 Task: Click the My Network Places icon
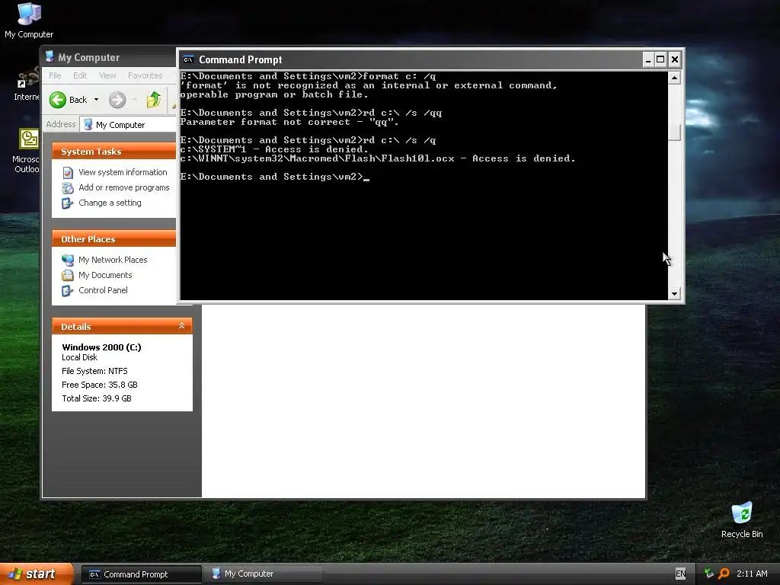point(68,261)
